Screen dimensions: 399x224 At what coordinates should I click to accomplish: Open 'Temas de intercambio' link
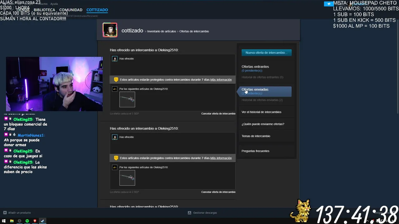click(256, 136)
